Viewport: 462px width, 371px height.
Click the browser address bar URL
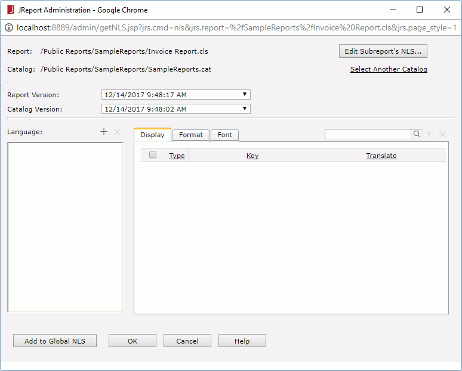[x=236, y=27]
